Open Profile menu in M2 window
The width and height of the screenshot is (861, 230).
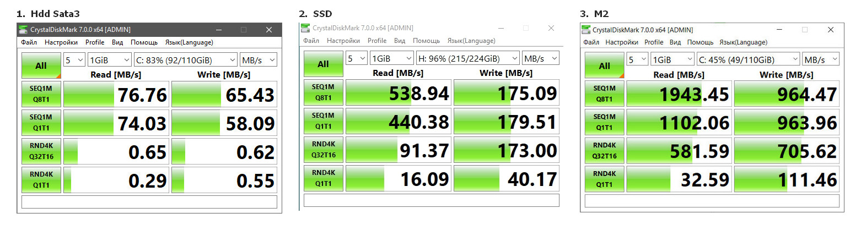coord(654,42)
